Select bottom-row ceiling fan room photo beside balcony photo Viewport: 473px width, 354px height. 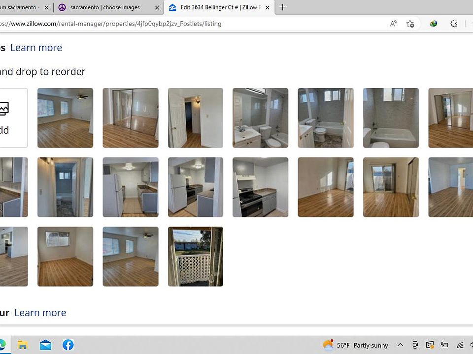pyautogui.click(x=130, y=257)
